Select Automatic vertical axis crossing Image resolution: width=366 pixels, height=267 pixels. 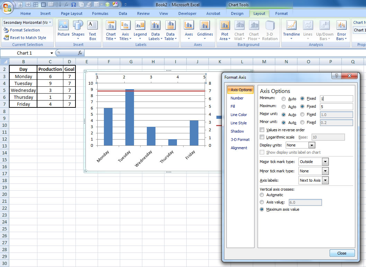click(262, 195)
